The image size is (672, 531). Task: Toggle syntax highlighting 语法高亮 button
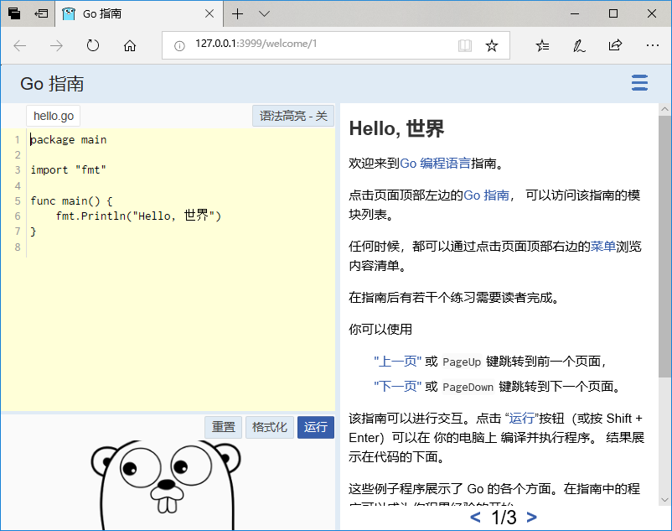tap(293, 116)
